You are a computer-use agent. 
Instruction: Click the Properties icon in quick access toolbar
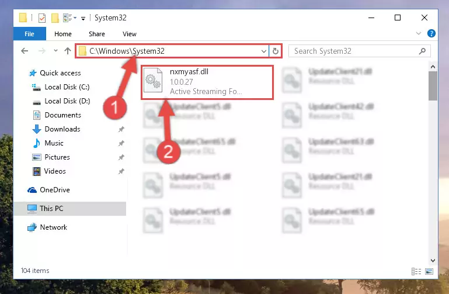(42, 18)
